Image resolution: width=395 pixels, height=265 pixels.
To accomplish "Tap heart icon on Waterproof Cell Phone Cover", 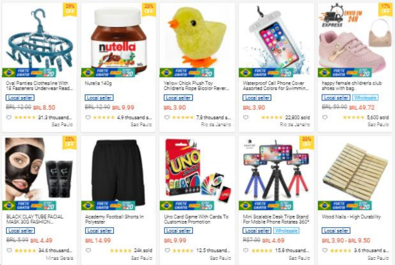I will click(246, 117).
